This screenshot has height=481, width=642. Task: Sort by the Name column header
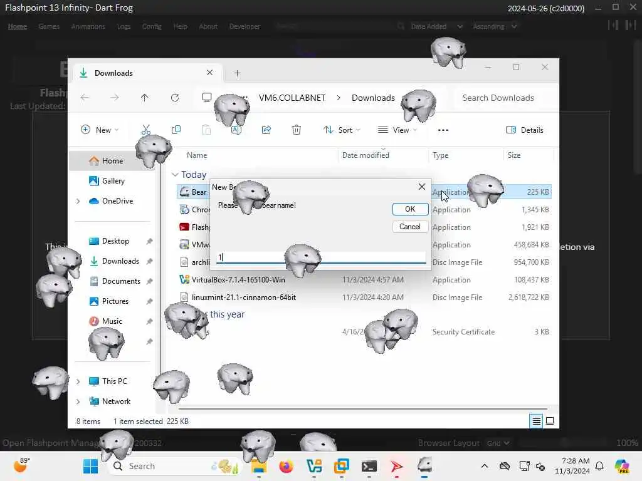pos(196,155)
